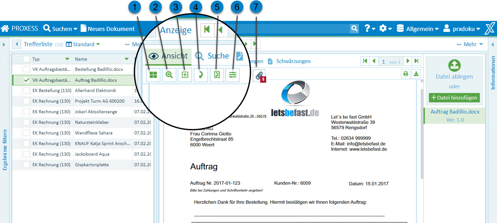Tick the Allerhand Elektronik row checkbox
The image size is (497, 223).
pyautogui.click(x=27, y=90)
